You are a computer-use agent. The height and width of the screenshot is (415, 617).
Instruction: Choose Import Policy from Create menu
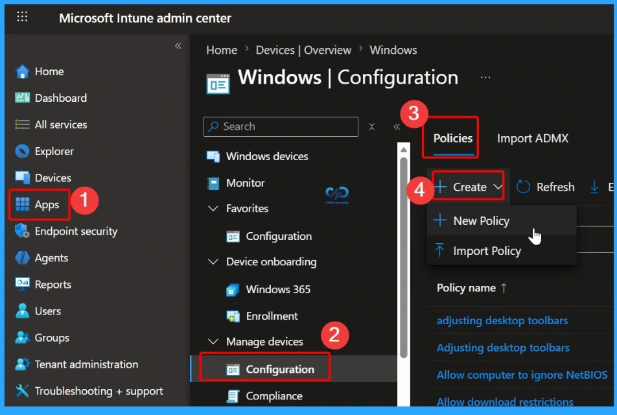click(502, 251)
